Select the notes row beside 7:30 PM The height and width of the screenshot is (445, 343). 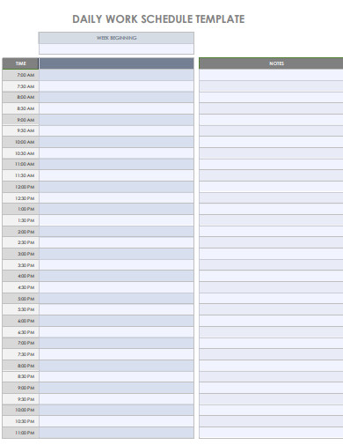[271, 354]
